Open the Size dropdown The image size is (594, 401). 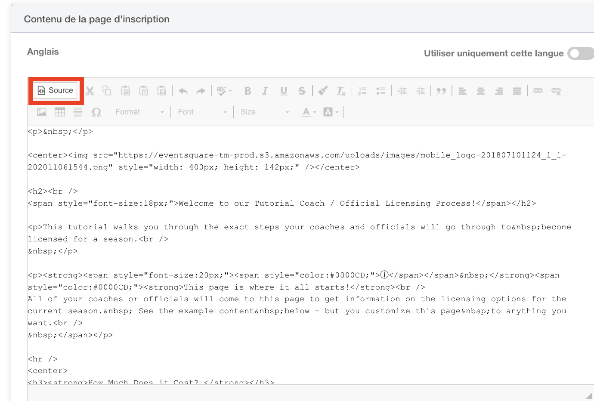coord(265,111)
